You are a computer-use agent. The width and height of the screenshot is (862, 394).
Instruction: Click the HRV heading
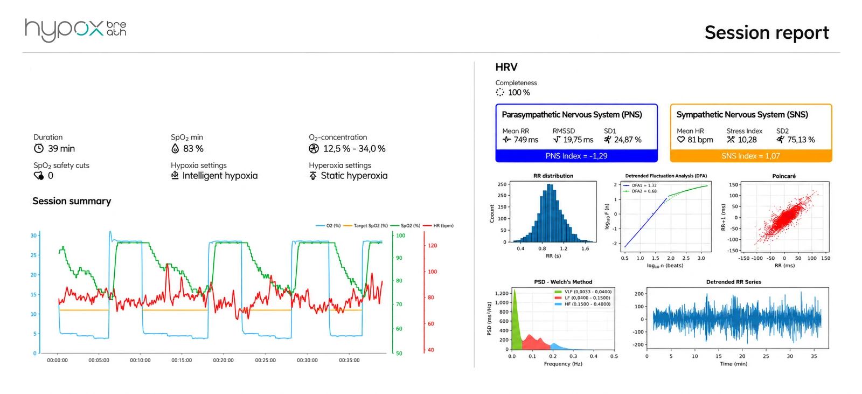pos(506,67)
